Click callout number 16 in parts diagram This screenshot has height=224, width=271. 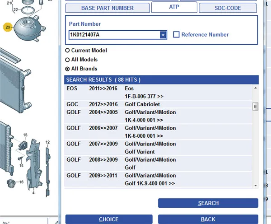[x=21, y=182]
